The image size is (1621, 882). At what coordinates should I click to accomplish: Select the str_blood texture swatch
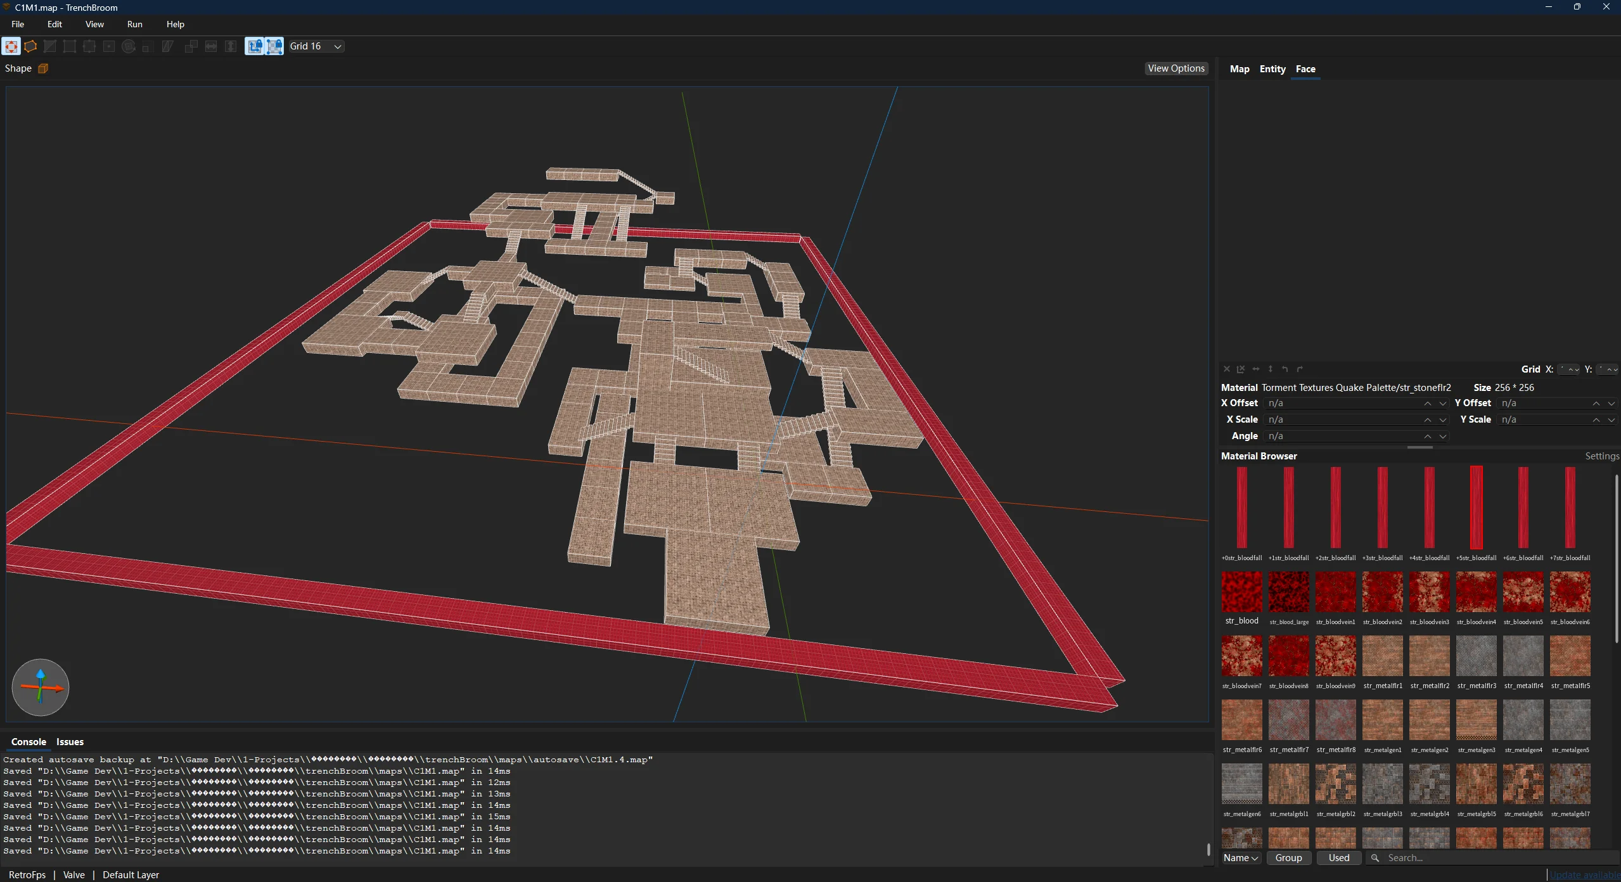tap(1241, 592)
